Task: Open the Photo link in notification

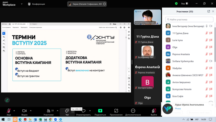Action: (178, 109)
